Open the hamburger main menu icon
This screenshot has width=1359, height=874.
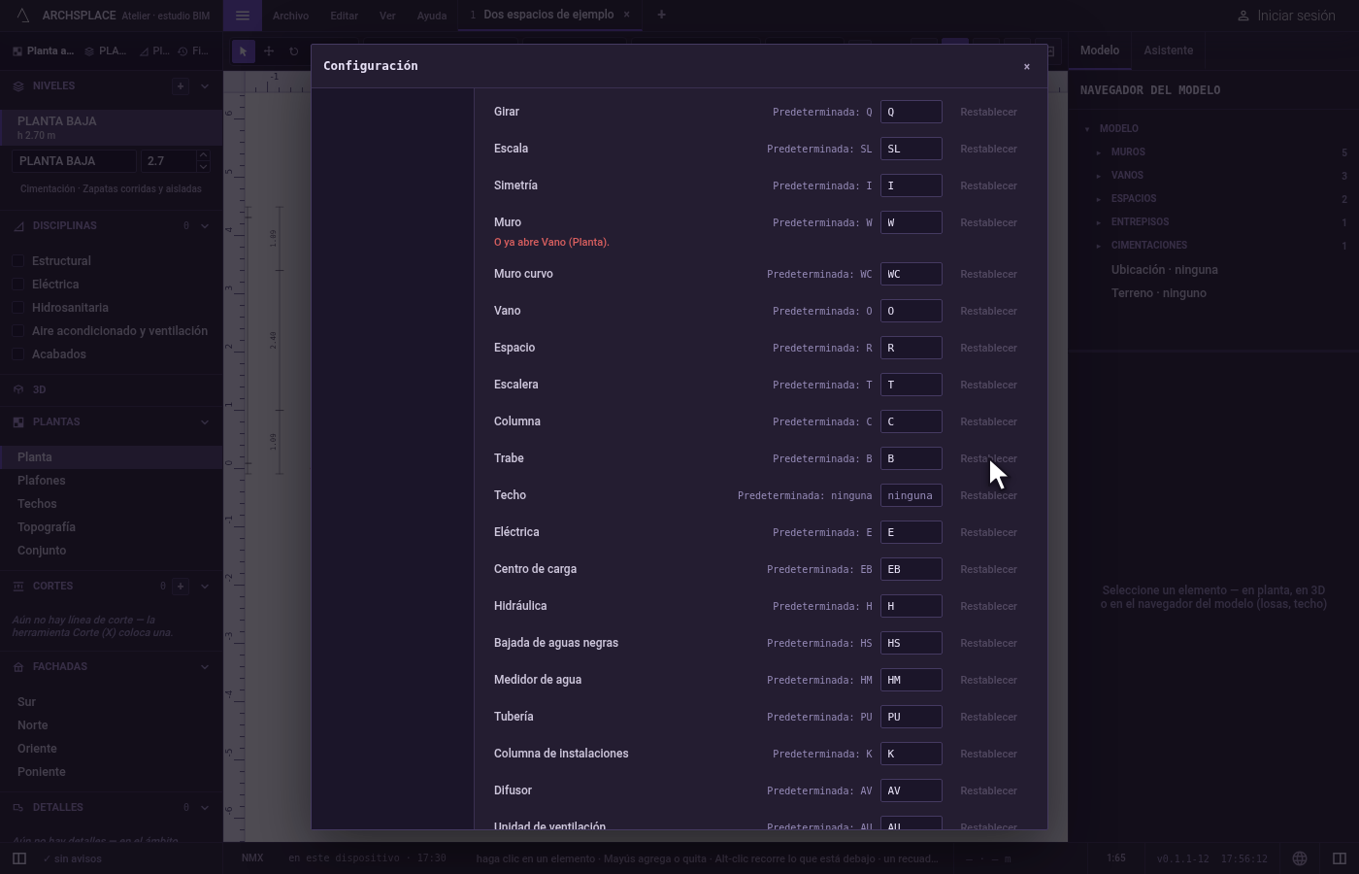(x=243, y=16)
